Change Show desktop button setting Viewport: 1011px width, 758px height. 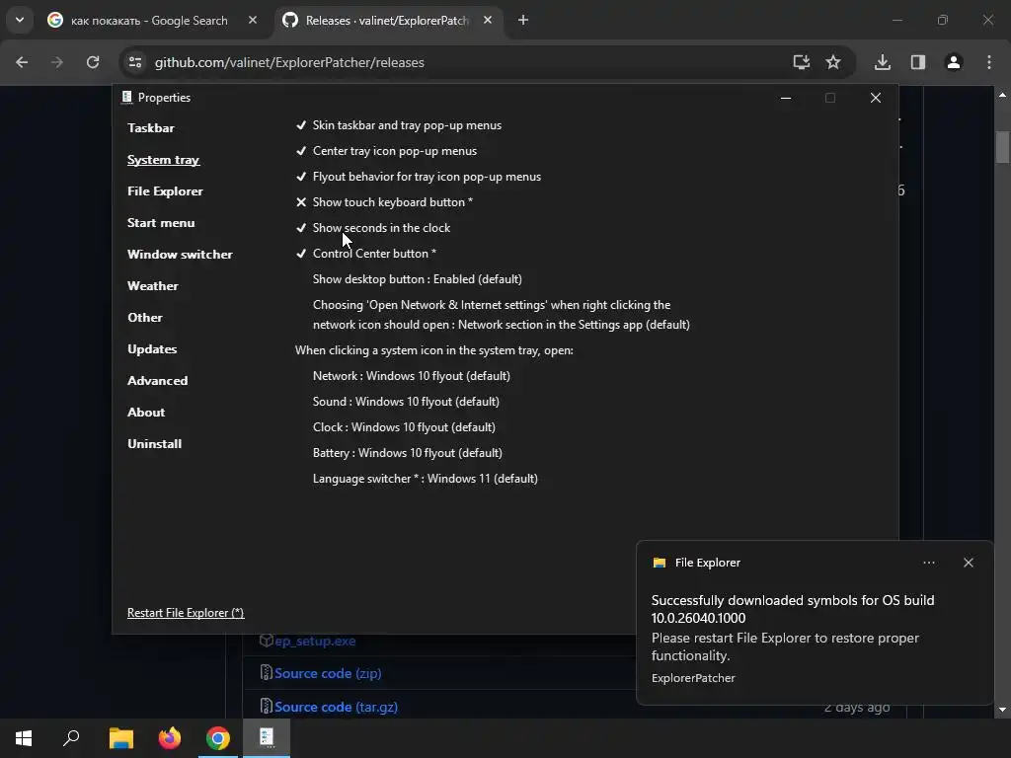coord(418,279)
